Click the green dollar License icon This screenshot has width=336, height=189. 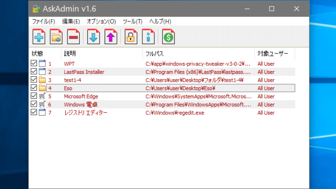coord(169,36)
